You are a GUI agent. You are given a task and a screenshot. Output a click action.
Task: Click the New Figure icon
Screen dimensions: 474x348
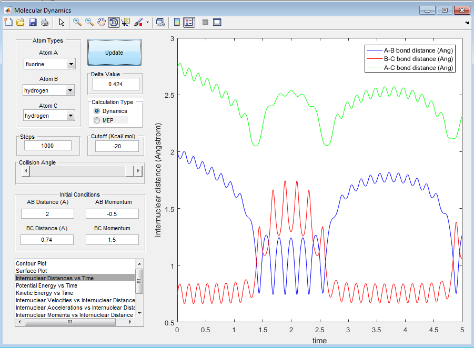pyautogui.click(x=8, y=22)
